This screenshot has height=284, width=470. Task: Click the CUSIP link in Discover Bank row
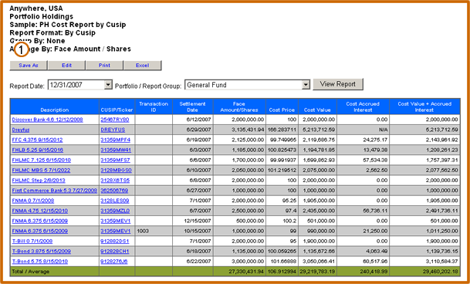[115, 120]
